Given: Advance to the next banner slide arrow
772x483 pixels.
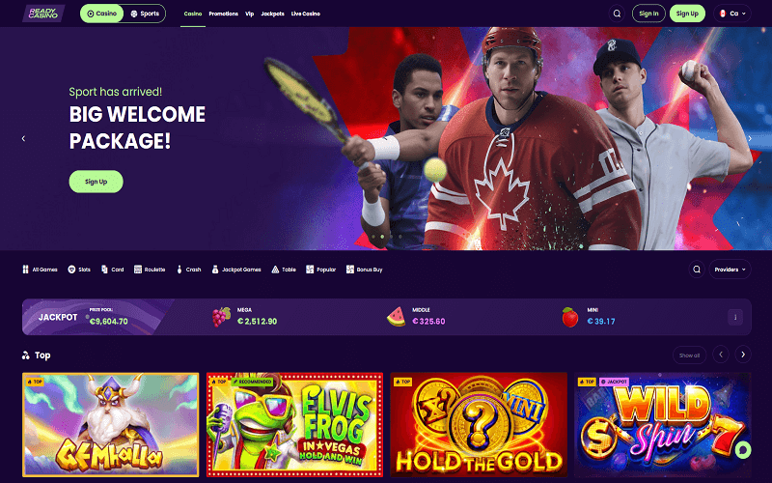Looking at the screenshot, I should point(750,138).
